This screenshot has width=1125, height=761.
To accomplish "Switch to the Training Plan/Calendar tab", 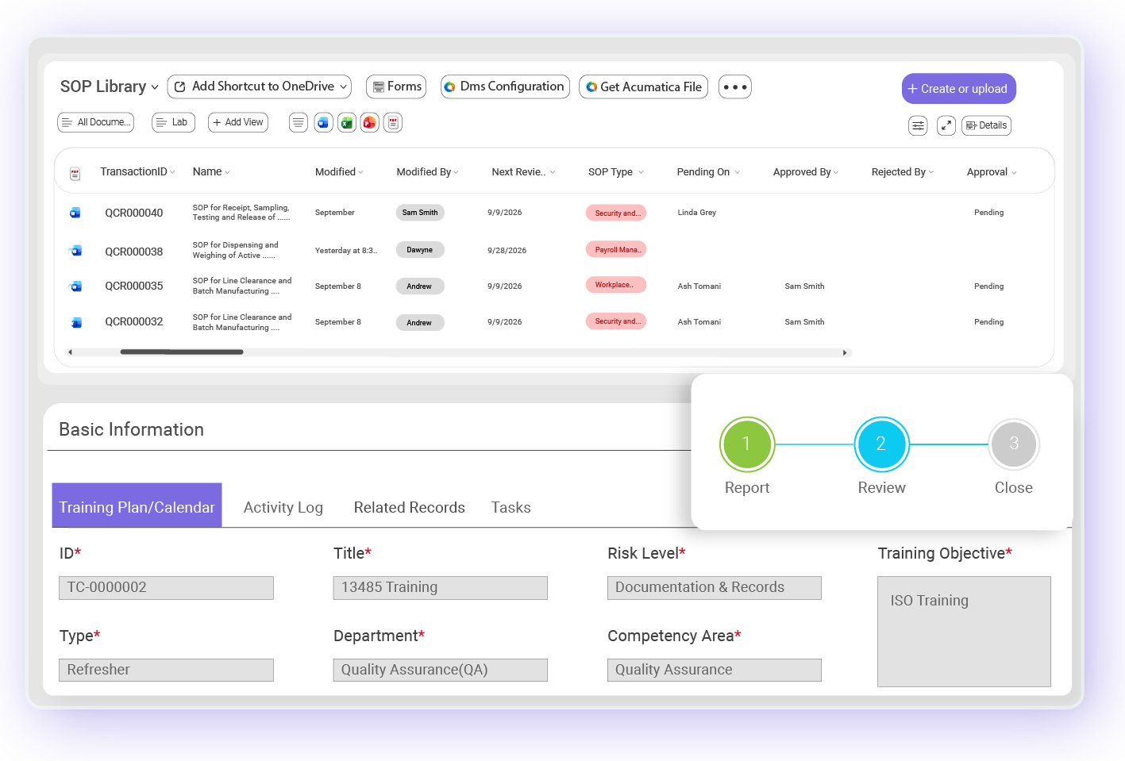I will [137, 505].
